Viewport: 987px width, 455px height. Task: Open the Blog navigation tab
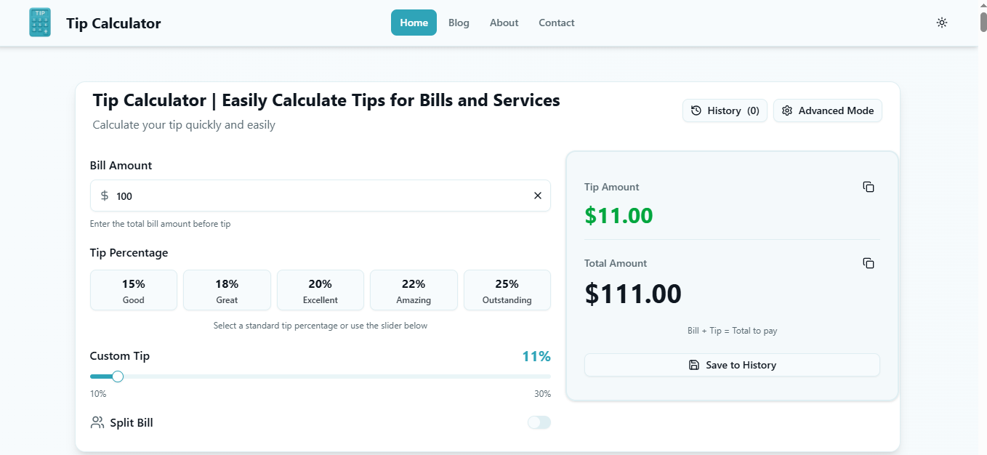coord(459,23)
